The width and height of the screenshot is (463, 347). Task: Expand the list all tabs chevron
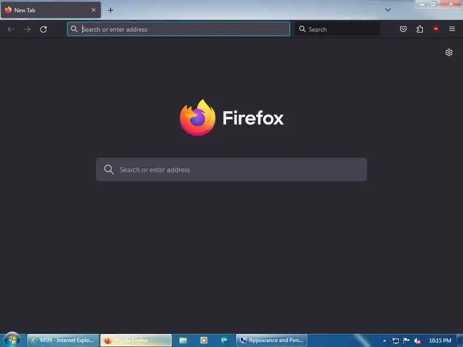(x=388, y=10)
